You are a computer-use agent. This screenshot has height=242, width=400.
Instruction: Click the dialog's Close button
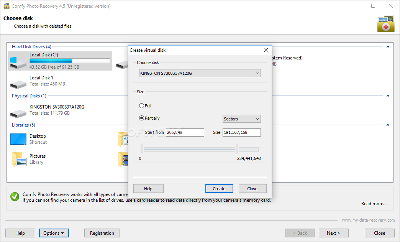coord(252,189)
